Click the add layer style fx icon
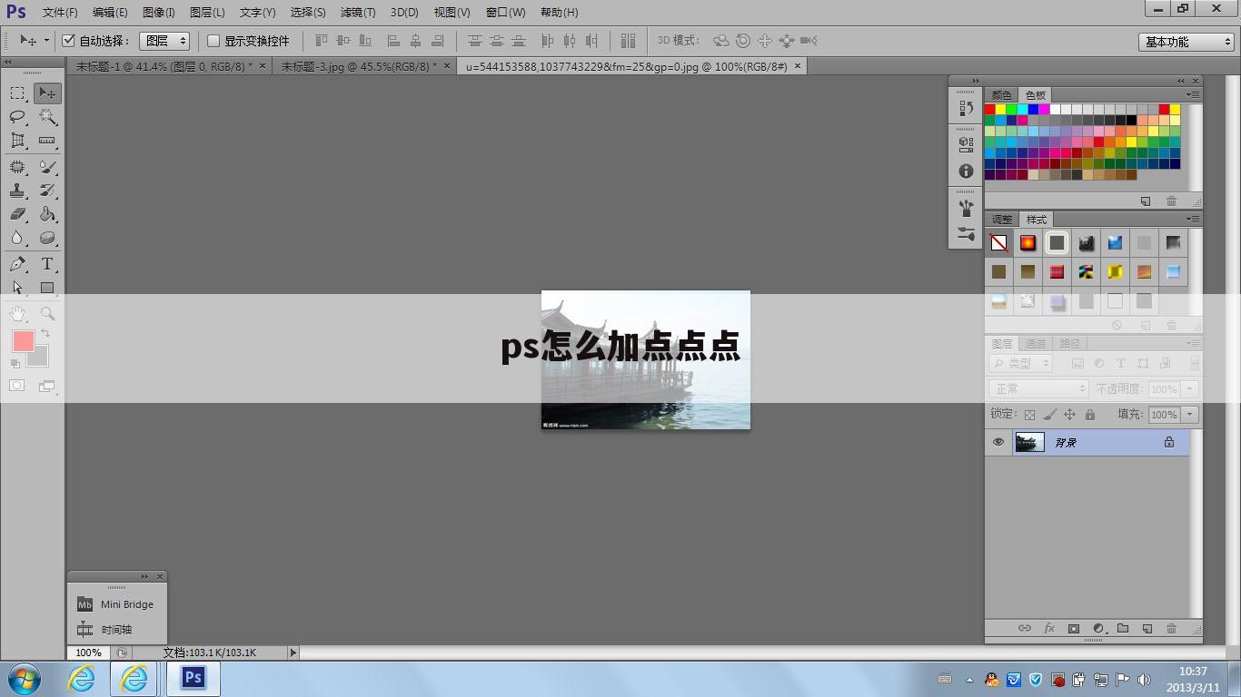 [1048, 628]
